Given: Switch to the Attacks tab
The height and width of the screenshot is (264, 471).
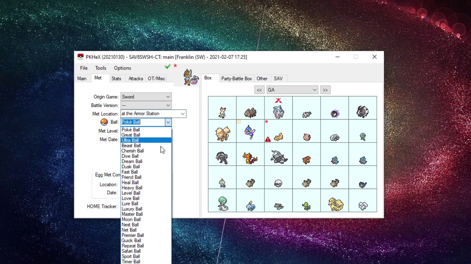Looking at the screenshot, I should pos(136,78).
